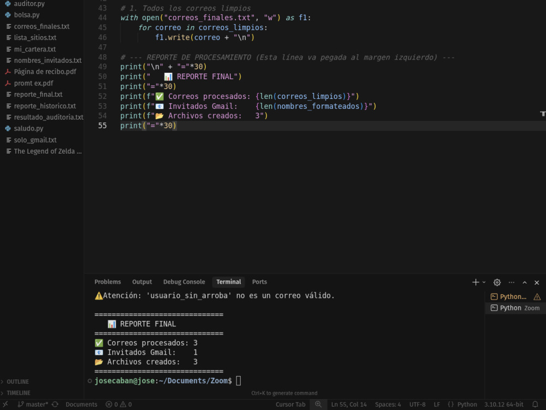Select interpreter 3.10.12 64-bit
Image resolution: width=546 pixels, height=410 pixels.
[x=503, y=405]
